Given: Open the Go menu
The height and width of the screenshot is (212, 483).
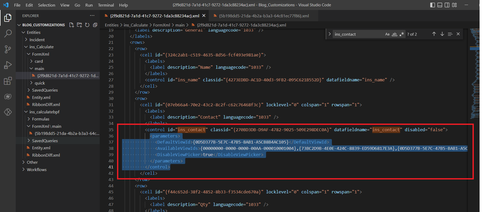Looking at the screenshot, I should click(77, 5).
